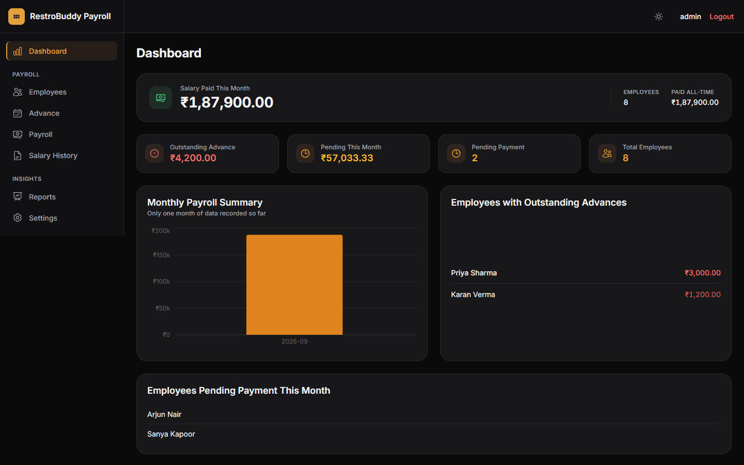The height and width of the screenshot is (465, 744).
Task: Select the Priya Sharma advance row
Action: pos(586,273)
